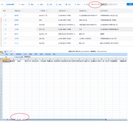Click the 打印 (print) toolbar button
Screen dimensions: 133x122
pyautogui.click(x=68, y=4)
